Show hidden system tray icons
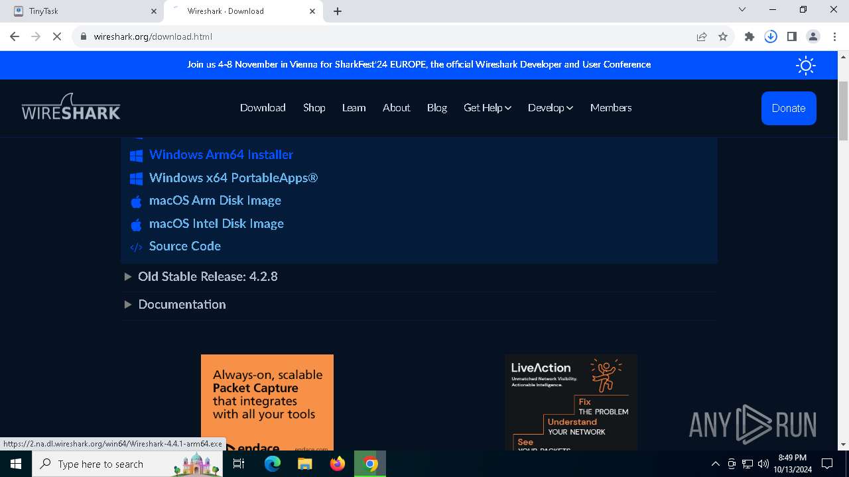 click(x=716, y=464)
